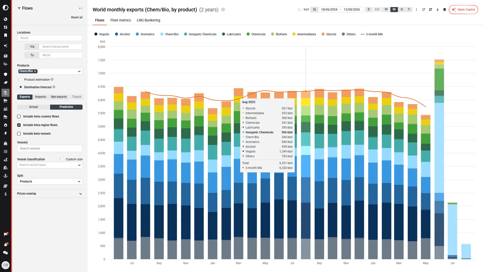Open the lightning bolt icon in sidebar
Screen dimensions: 483x272
pos(6,133)
